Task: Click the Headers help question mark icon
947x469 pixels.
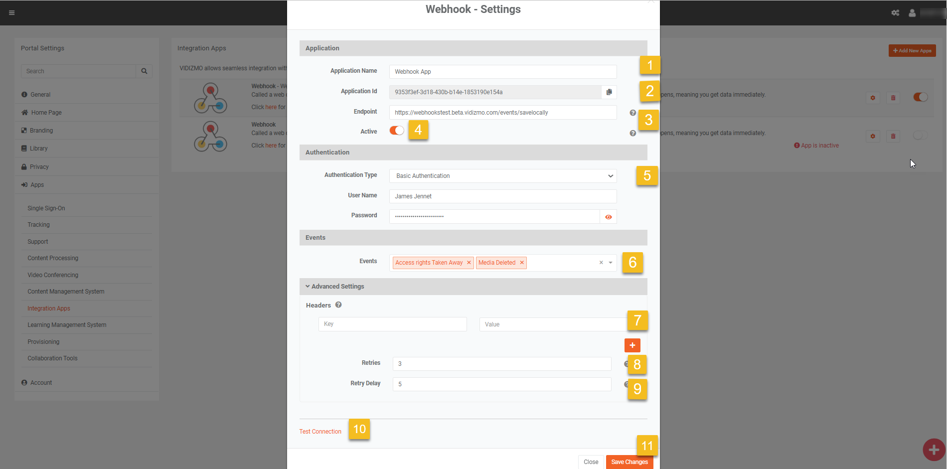Action: (338, 305)
